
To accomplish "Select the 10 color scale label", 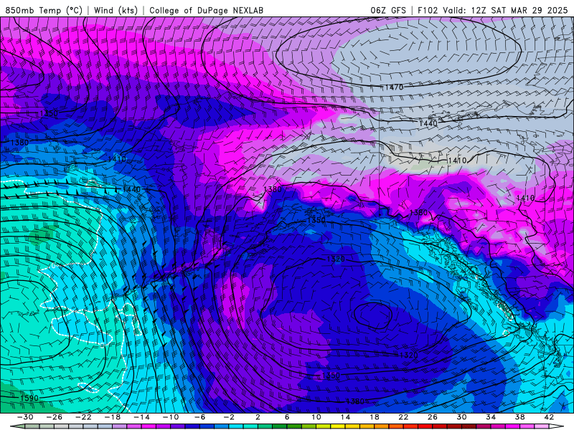I will click(316, 417).
